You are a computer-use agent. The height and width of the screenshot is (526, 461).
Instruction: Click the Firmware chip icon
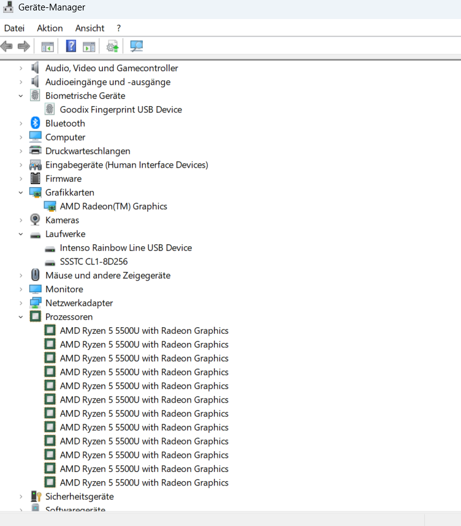pos(35,179)
